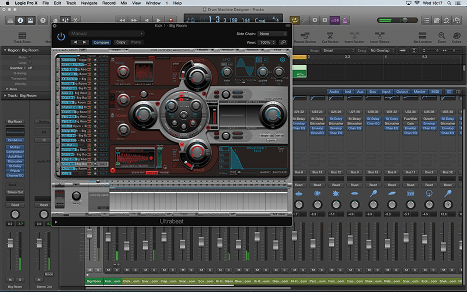Open the Note Pads button

[437, 20]
